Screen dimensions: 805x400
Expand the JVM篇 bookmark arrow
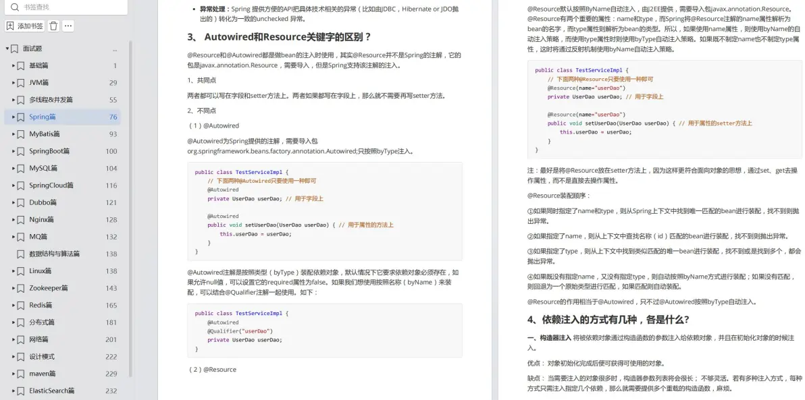click(14, 82)
